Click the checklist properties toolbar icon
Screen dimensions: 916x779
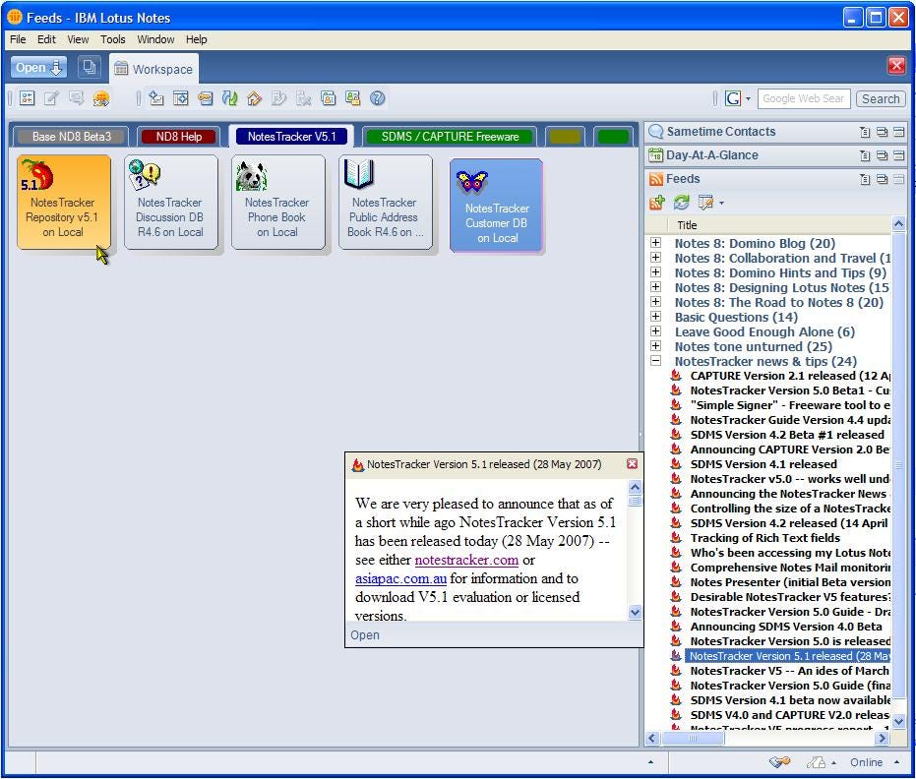click(27, 98)
